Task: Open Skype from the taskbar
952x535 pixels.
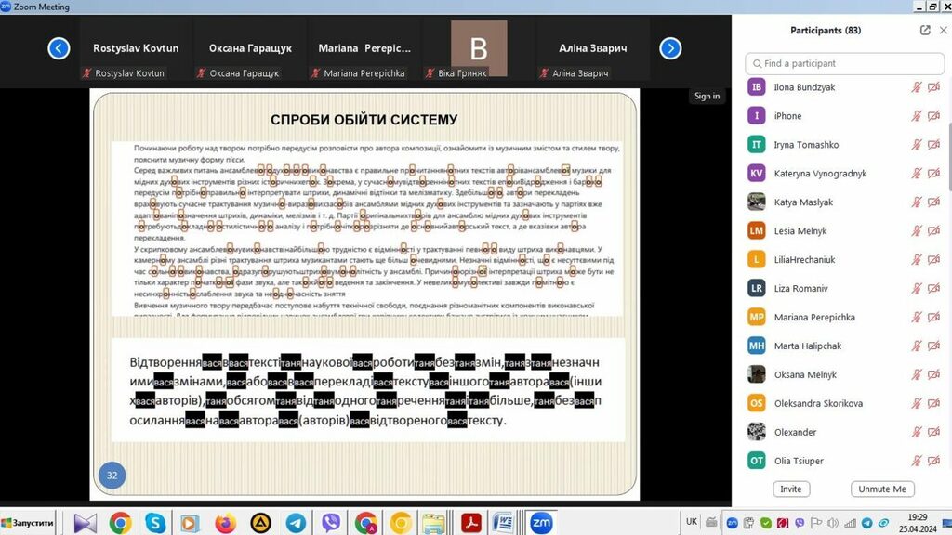Action: 154,523
